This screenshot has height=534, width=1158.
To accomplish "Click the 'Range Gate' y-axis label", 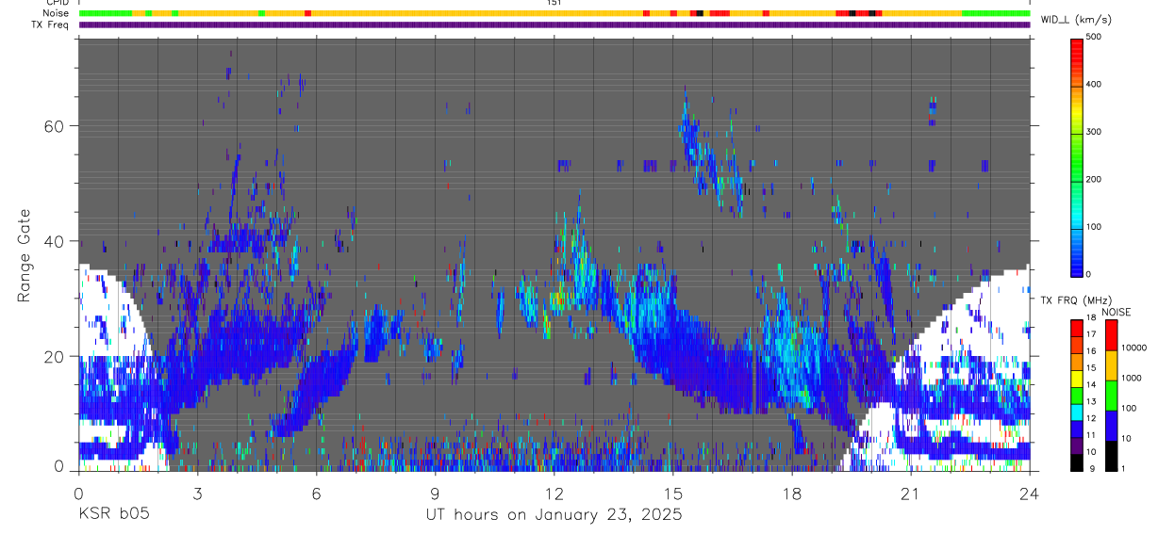I will (25, 255).
